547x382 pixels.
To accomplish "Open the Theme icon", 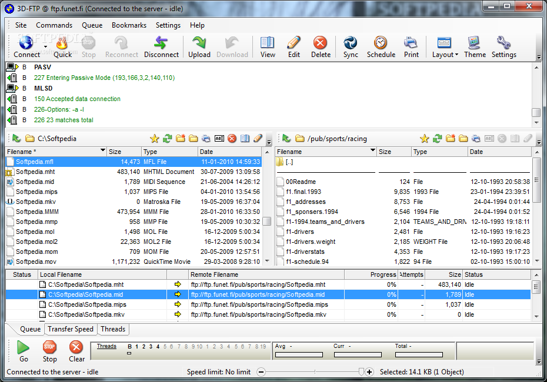I will click(474, 43).
